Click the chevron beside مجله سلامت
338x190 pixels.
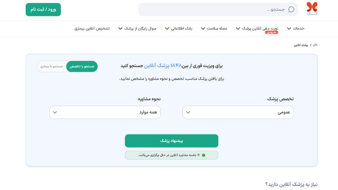(203, 28)
